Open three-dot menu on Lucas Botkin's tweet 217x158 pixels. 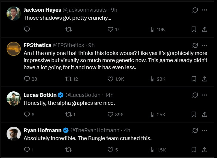click(x=204, y=95)
